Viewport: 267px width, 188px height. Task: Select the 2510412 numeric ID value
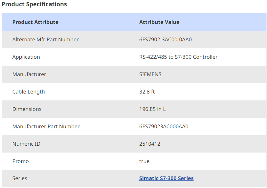150,144
